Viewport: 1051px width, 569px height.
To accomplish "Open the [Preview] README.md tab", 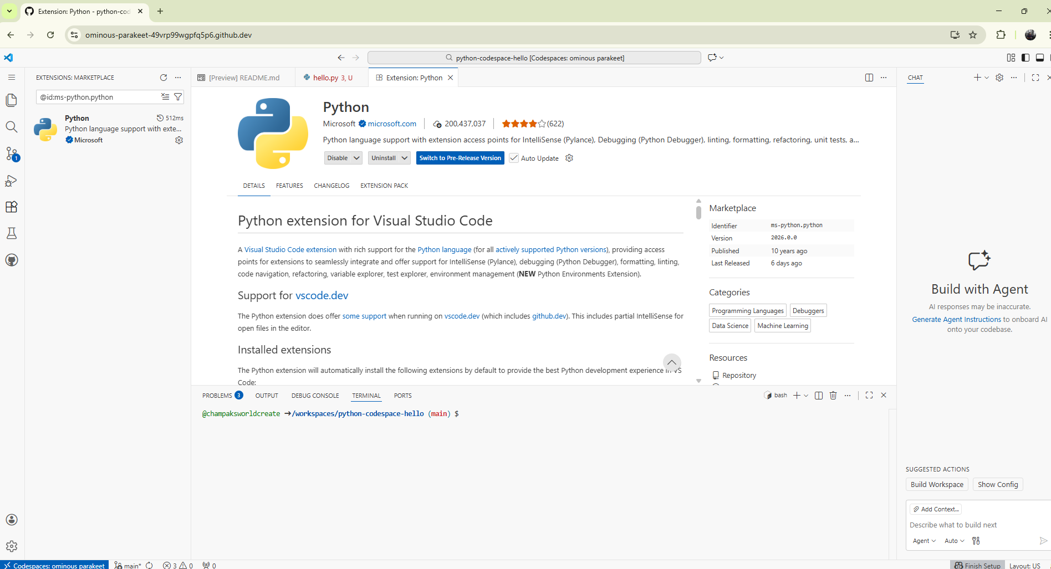I will coord(244,78).
